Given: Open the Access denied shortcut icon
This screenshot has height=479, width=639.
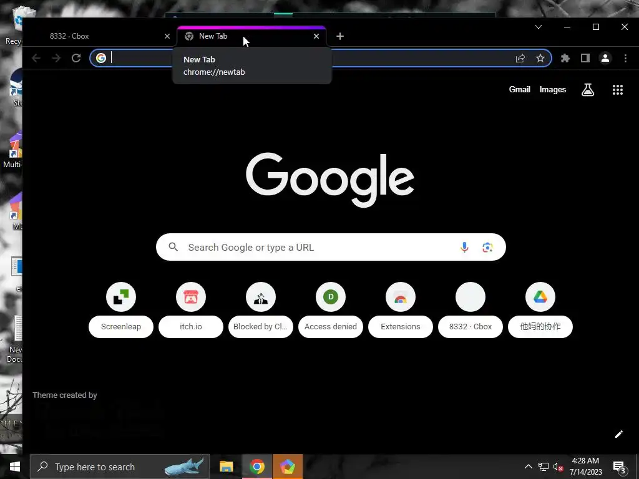Looking at the screenshot, I should coord(331,297).
